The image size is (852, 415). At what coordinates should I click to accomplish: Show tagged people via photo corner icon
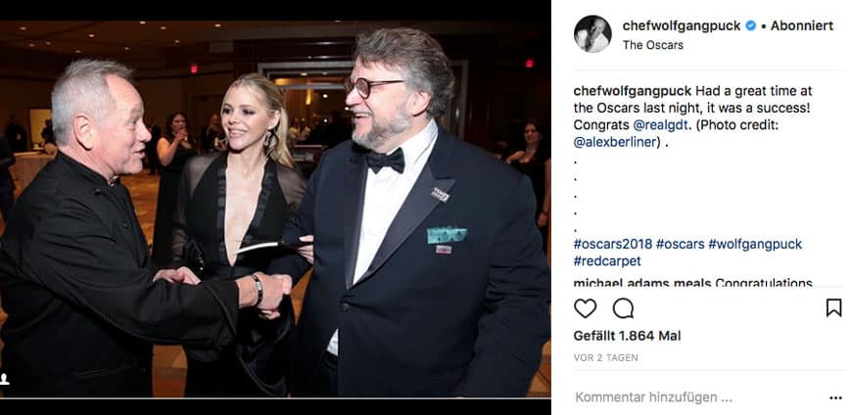click(5, 379)
